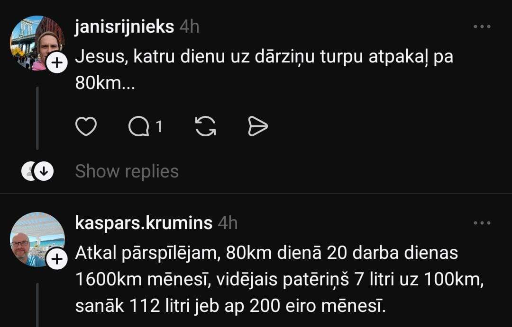Open the janisrijnieks profile from the username
512x327 pixels.
124,27
